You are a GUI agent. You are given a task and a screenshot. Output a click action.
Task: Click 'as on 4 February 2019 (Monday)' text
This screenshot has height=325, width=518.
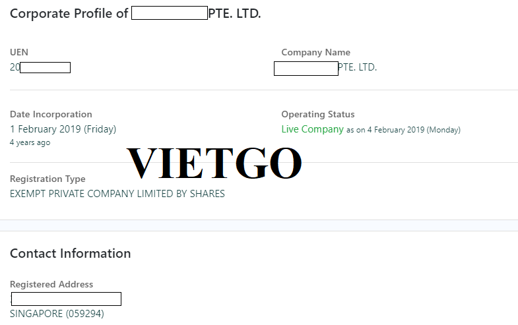click(403, 130)
